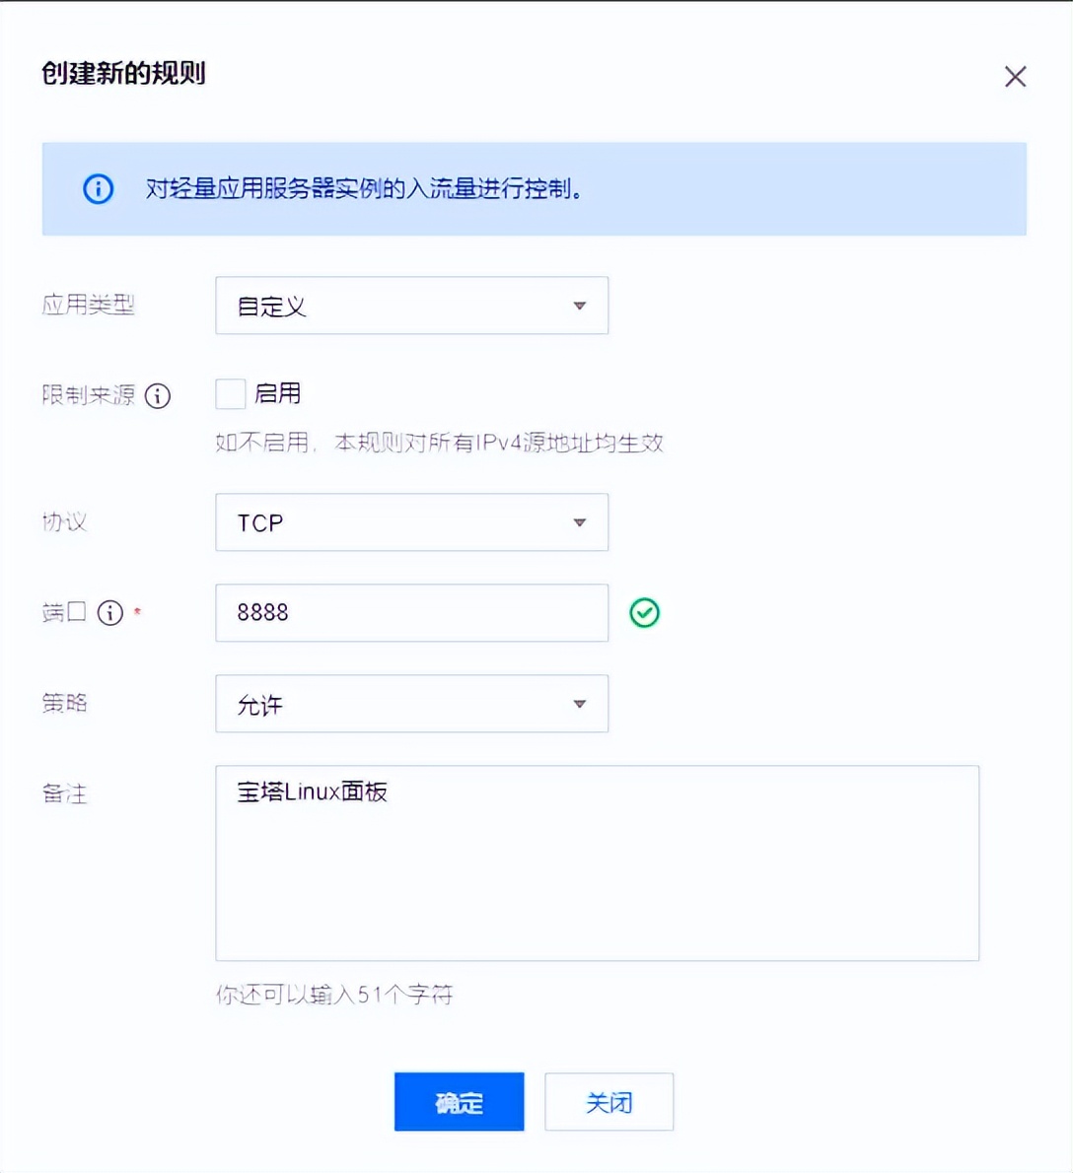1073x1173 pixels.
Task: Open the 应用类型 dropdown showing 自定义
Action: tap(411, 306)
